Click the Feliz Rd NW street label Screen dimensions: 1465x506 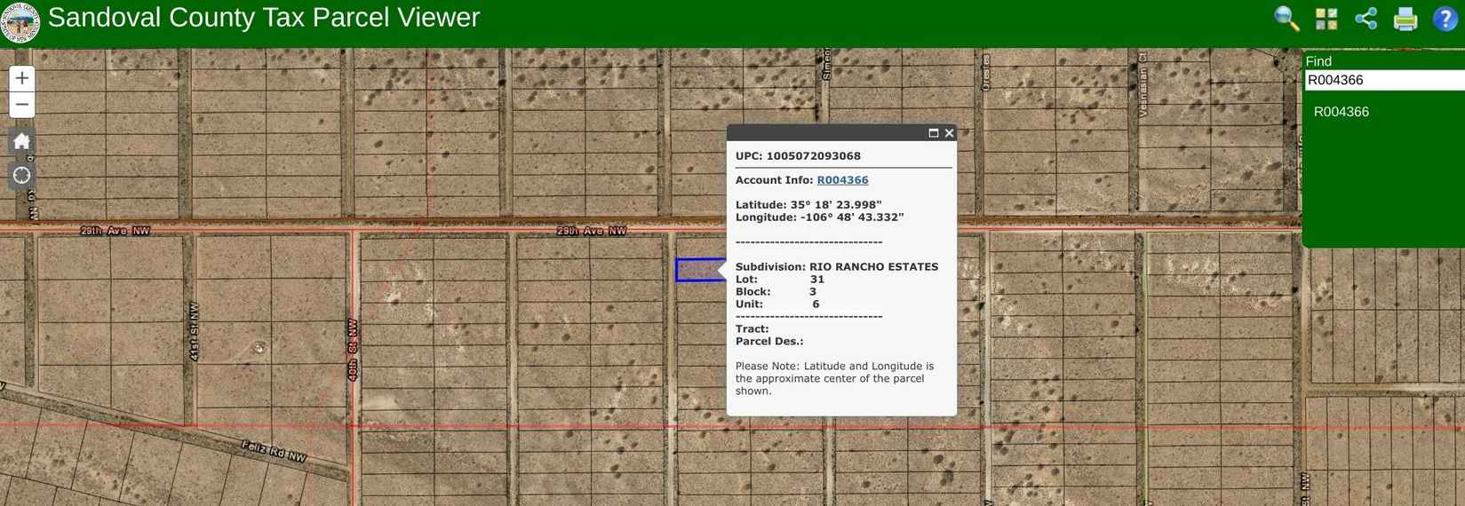tap(274, 451)
